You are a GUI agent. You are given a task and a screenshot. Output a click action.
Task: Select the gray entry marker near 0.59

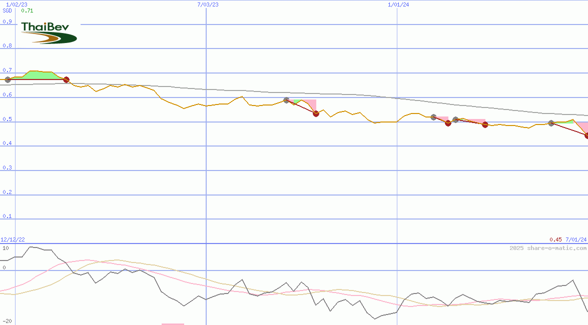(x=286, y=100)
